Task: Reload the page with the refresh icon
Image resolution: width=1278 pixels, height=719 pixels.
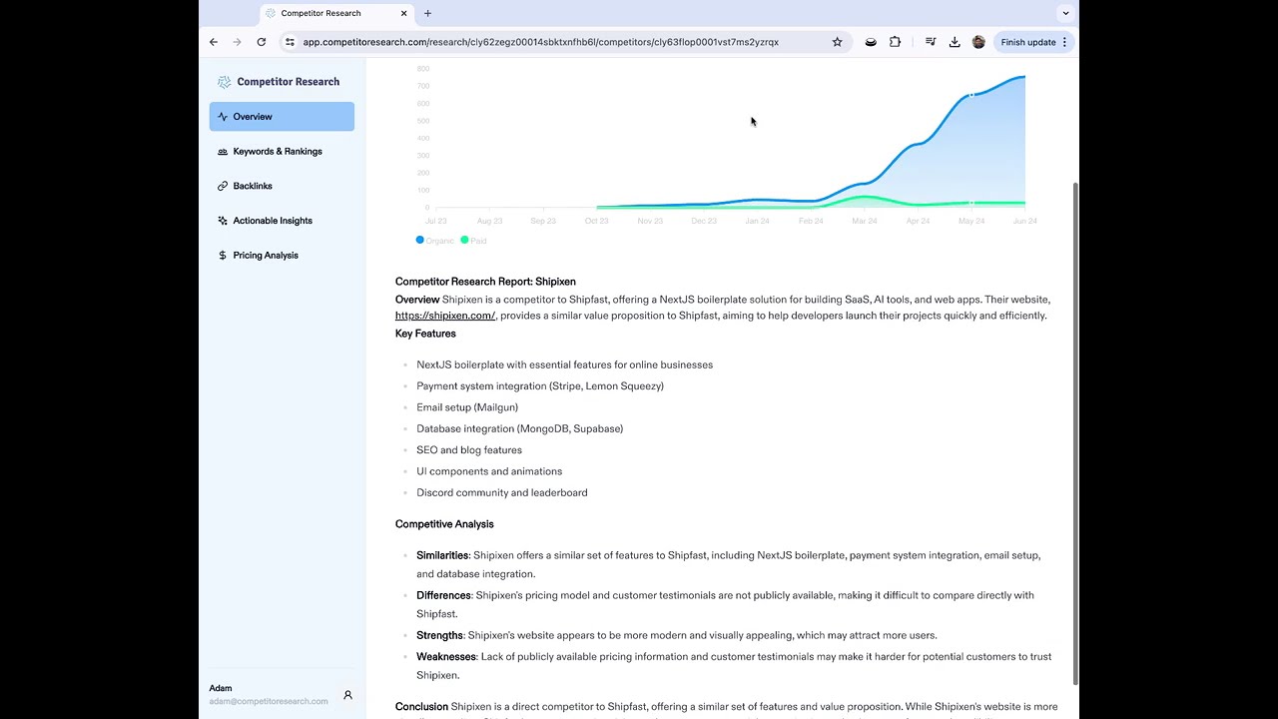Action: click(x=262, y=42)
